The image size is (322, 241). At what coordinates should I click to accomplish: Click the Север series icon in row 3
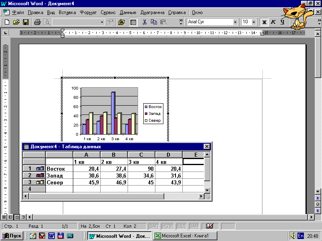pos(40,182)
